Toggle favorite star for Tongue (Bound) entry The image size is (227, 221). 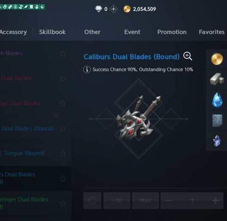(63, 153)
